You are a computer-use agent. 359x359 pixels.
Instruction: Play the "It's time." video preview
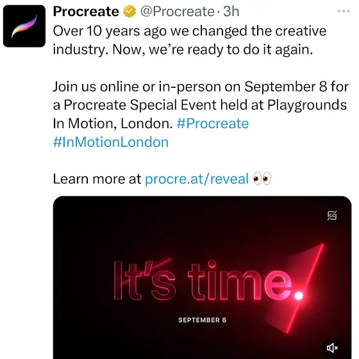(x=202, y=277)
